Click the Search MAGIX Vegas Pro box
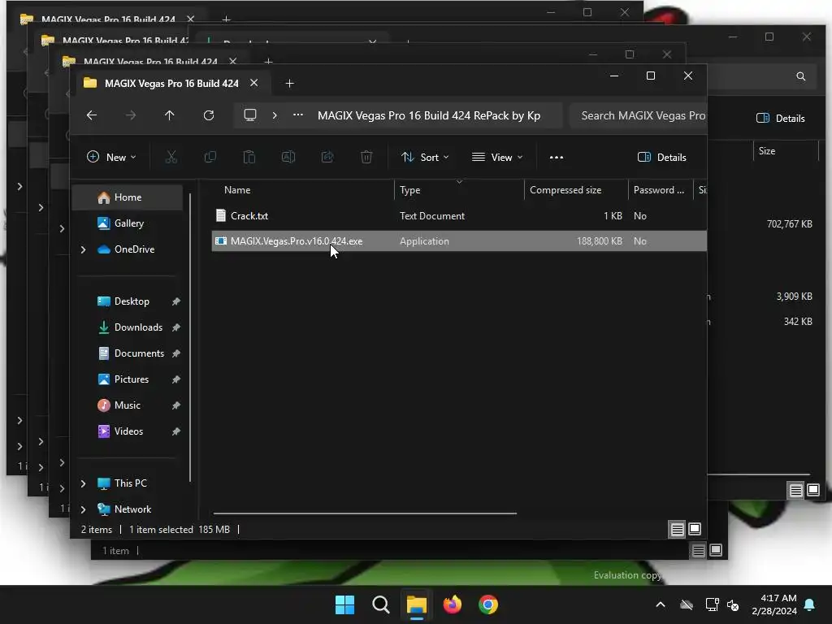This screenshot has height=624, width=832. coord(639,115)
